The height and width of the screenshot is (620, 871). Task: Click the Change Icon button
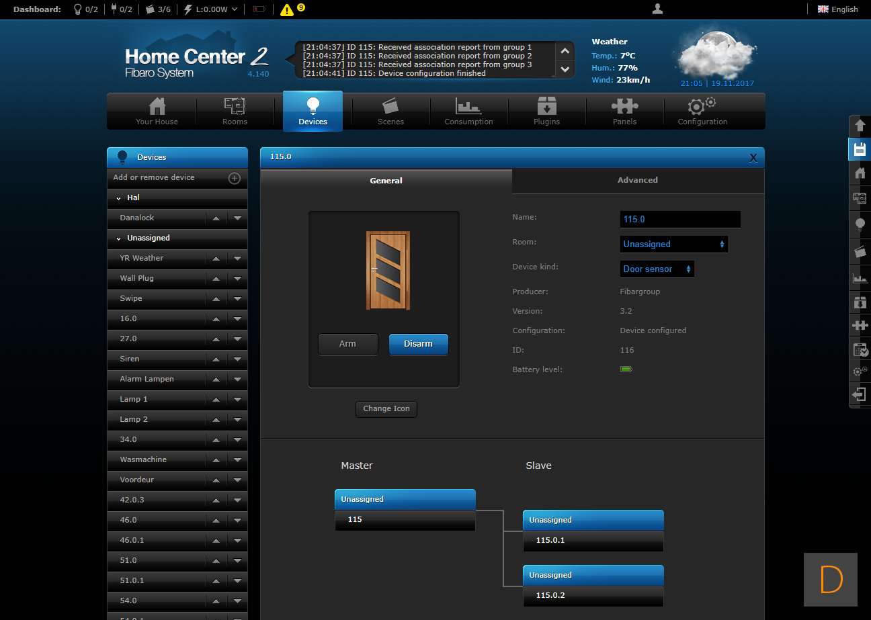[386, 408]
